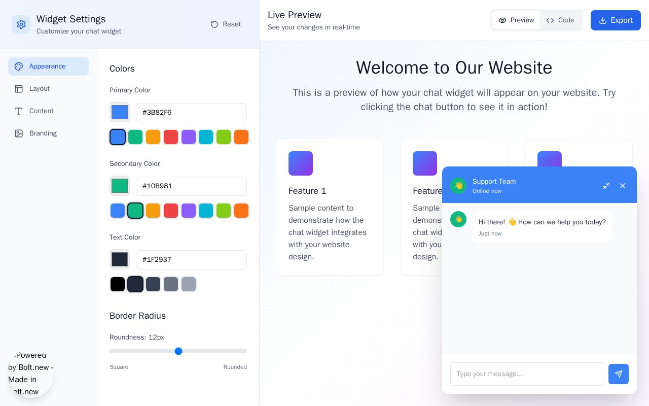The height and width of the screenshot is (406, 649).
Task: Choose medium gray preset for Text Color
Action: (x=171, y=284)
